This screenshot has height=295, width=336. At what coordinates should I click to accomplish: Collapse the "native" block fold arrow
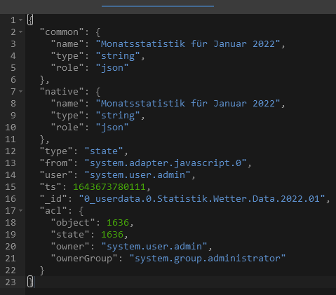click(x=21, y=92)
